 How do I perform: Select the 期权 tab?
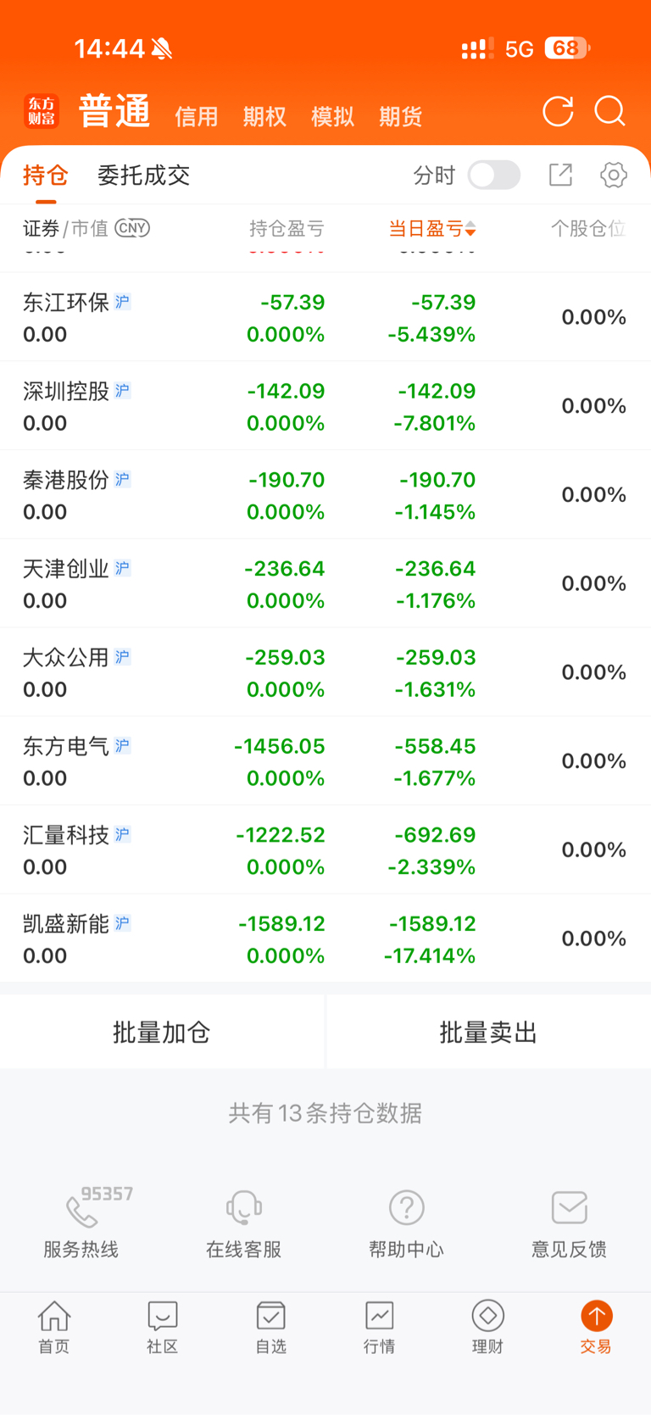coord(264,116)
